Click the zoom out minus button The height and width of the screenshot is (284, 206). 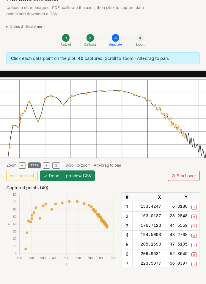(22, 165)
